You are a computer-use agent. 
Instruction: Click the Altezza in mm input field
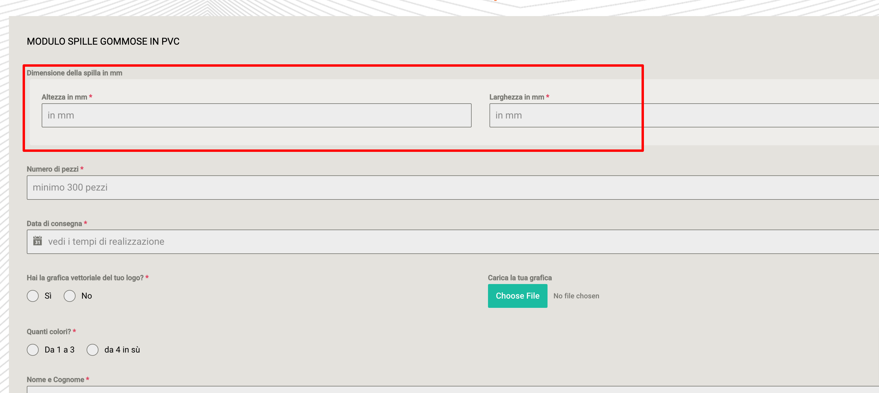click(256, 116)
